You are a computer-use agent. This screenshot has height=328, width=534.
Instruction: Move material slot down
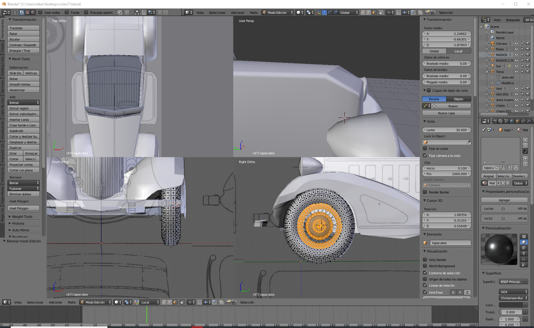point(525,164)
